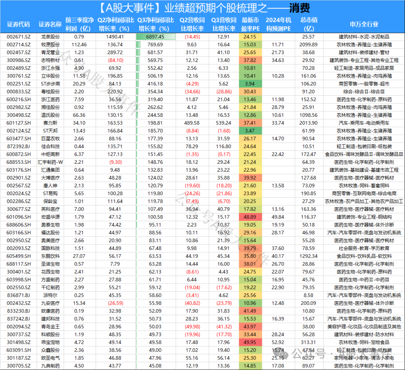Click the 国脉科技 name cell
405x370 pixels.
(50, 248)
